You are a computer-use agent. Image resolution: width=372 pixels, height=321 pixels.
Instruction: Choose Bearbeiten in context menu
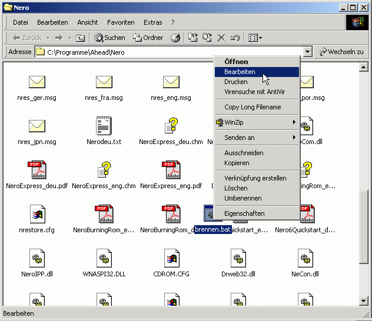[x=257, y=72]
